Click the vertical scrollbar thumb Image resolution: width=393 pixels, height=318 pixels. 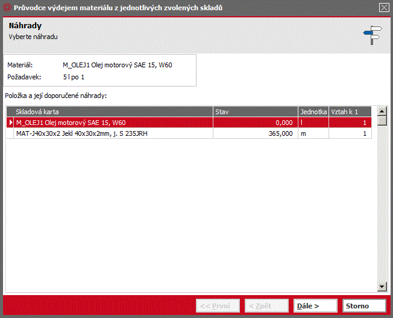point(382,121)
